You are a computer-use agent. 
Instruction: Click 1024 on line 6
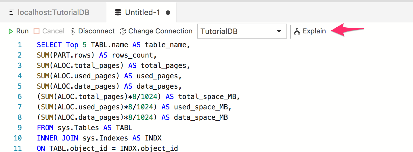(x=149, y=97)
